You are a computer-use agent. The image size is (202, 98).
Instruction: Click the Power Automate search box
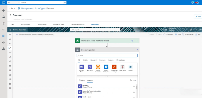pos(95,30)
